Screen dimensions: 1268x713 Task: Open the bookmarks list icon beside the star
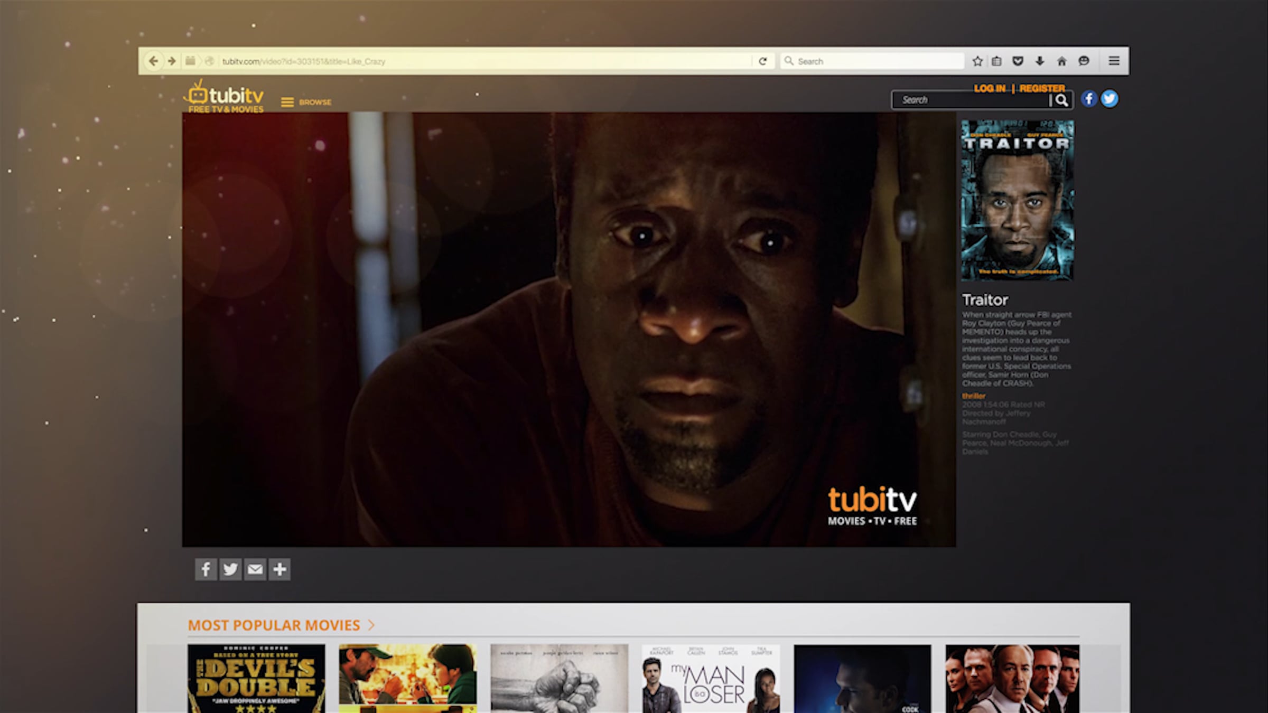point(996,61)
